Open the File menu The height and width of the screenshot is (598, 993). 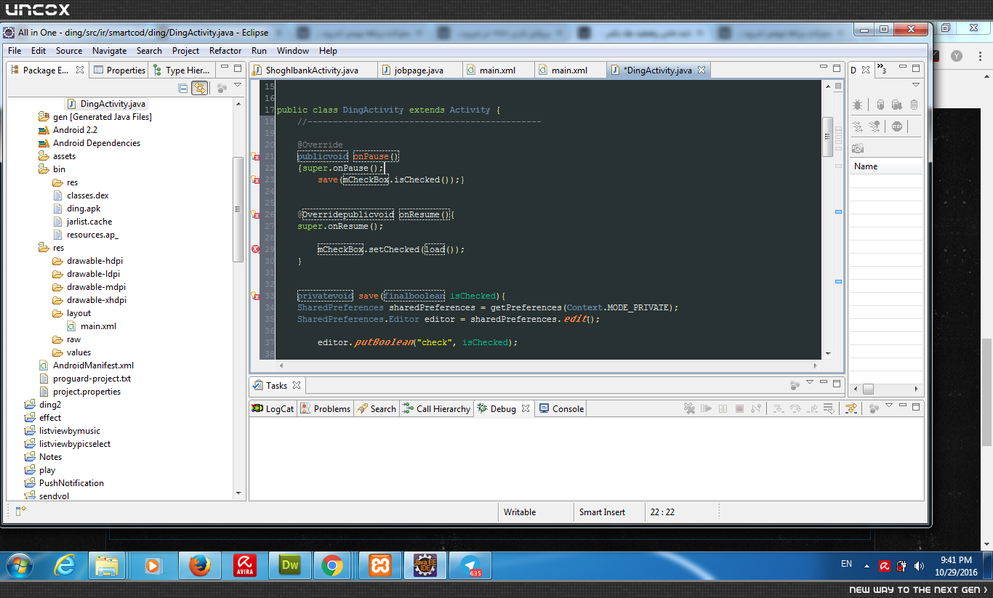click(x=15, y=51)
